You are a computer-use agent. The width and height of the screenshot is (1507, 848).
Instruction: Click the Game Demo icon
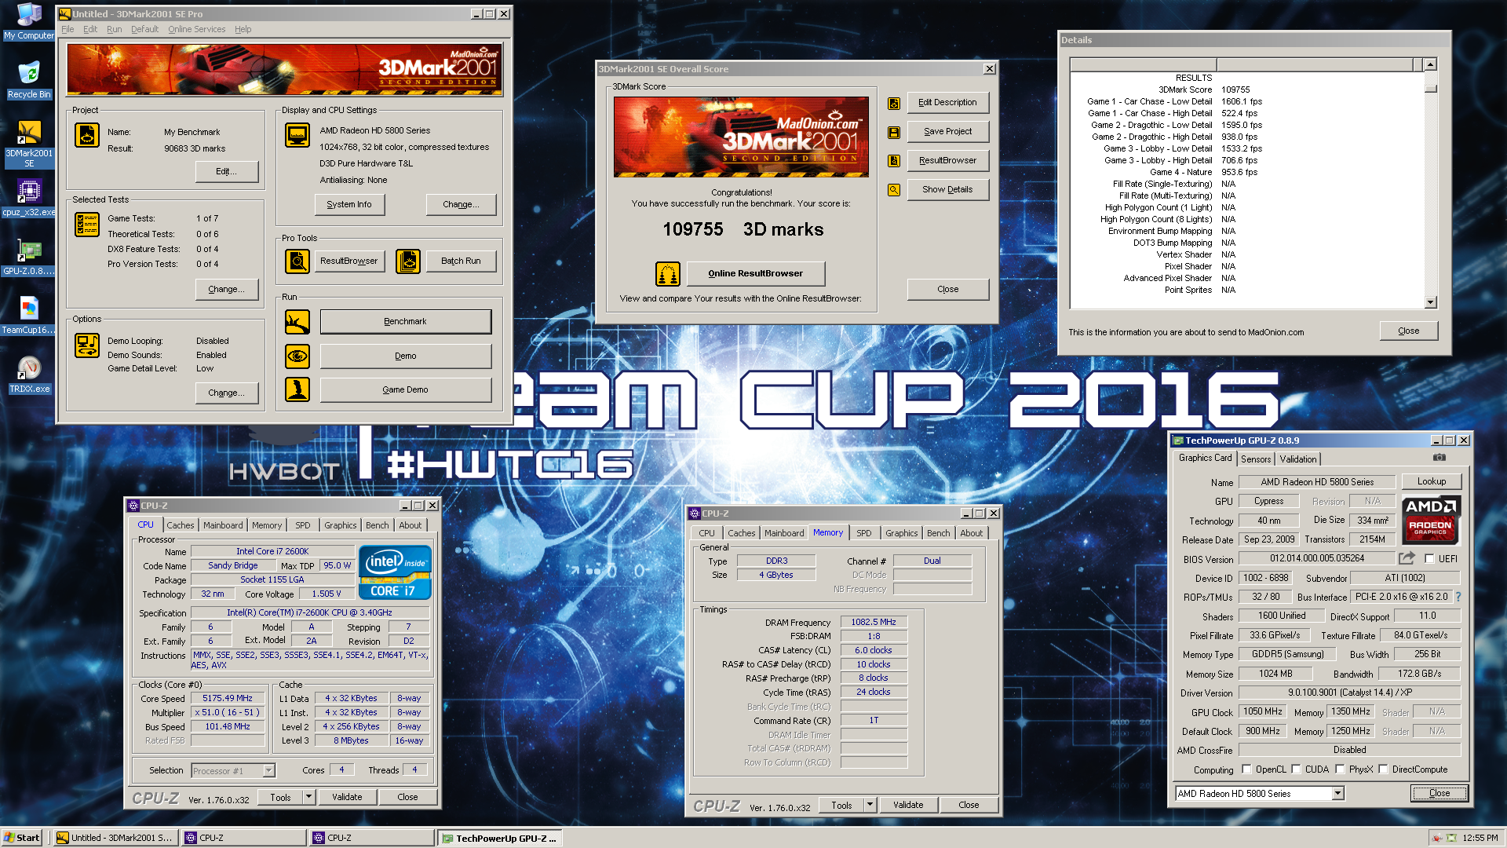(297, 389)
